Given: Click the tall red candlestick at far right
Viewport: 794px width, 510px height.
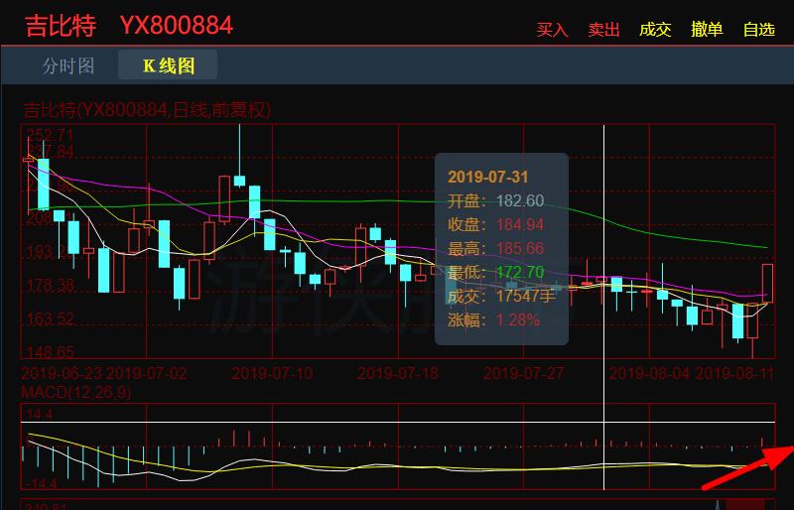Looking at the screenshot, I should [767, 281].
